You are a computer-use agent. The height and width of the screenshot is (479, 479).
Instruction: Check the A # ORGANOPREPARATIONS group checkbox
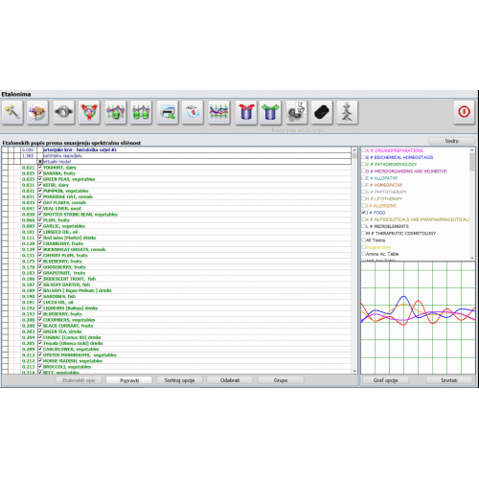point(363,150)
